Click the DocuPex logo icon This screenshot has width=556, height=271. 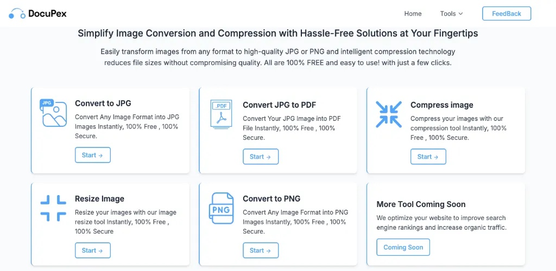tap(17, 14)
